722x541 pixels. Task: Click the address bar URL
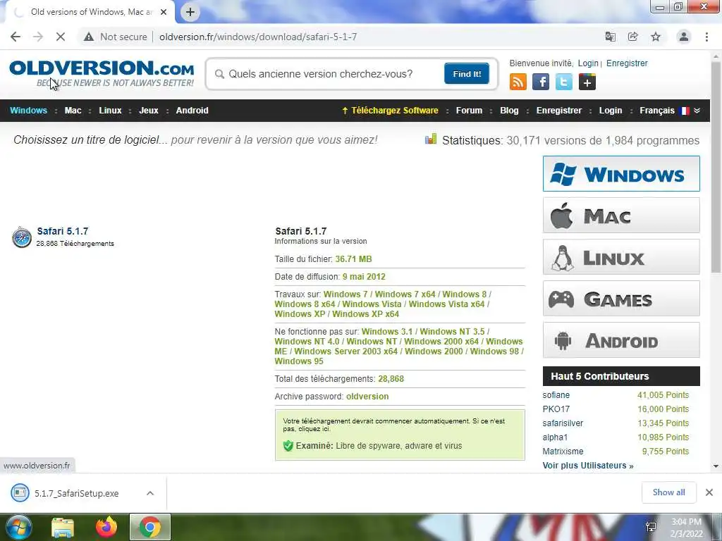(x=258, y=37)
